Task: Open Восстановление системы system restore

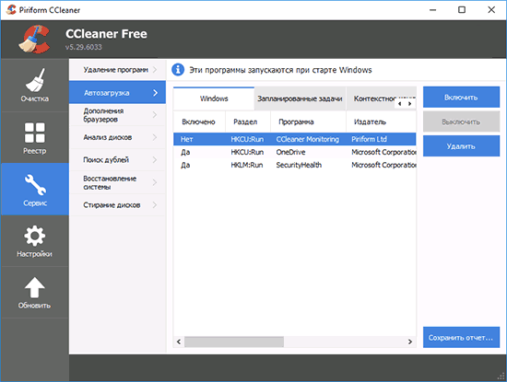Action: tap(118, 182)
